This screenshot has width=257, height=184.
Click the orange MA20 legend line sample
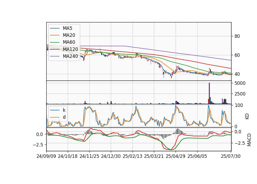(x=55, y=35)
